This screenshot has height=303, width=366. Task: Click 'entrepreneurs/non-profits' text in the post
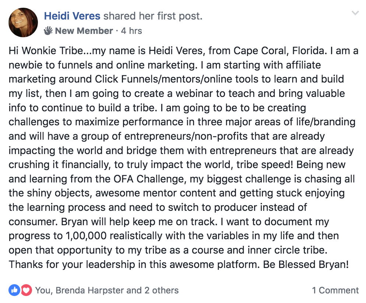click(186, 136)
